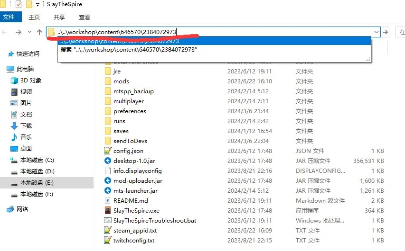This screenshot has height=251, width=405.
Task: Click the preferences folder icon
Action: pos(108,111)
